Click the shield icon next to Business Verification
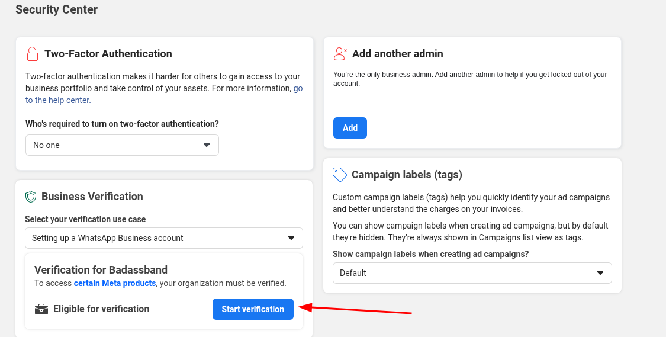The height and width of the screenshot is (337, 666). (x=31, y=197)
